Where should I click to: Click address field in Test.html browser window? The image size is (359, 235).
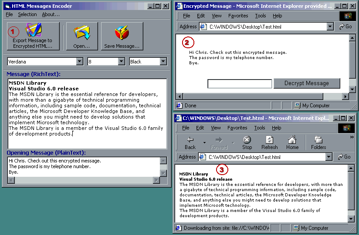click(x=266, y=157)
